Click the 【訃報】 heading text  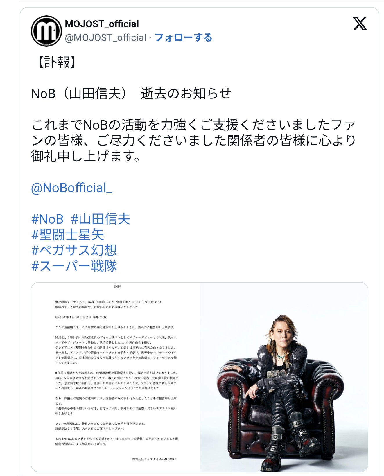pyautogui.click(x=57, y=62)
